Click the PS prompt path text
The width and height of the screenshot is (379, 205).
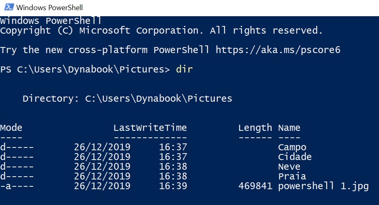pos(85,70)
